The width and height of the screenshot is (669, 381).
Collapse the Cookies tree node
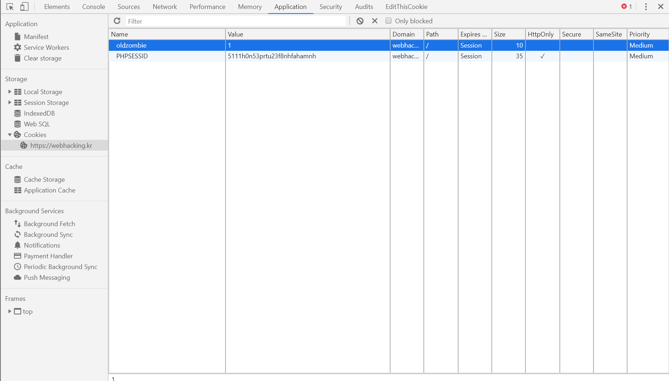click(10, 135)
